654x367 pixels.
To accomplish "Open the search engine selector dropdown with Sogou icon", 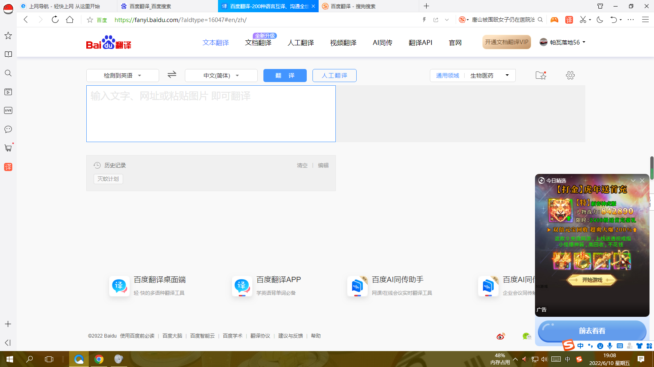I will (x=464, y=20).
